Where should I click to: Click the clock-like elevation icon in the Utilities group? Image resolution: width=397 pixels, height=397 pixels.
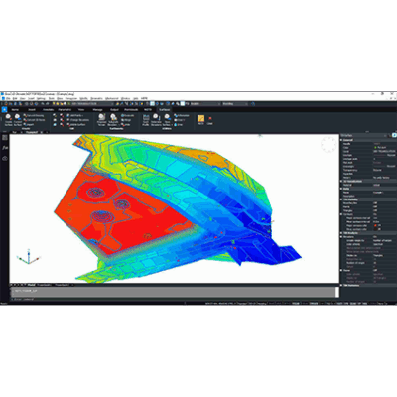tap(156, 117)
